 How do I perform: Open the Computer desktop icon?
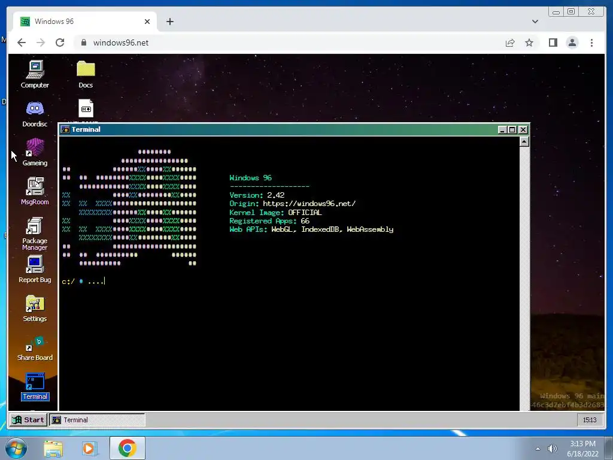[x=35, y=74]
